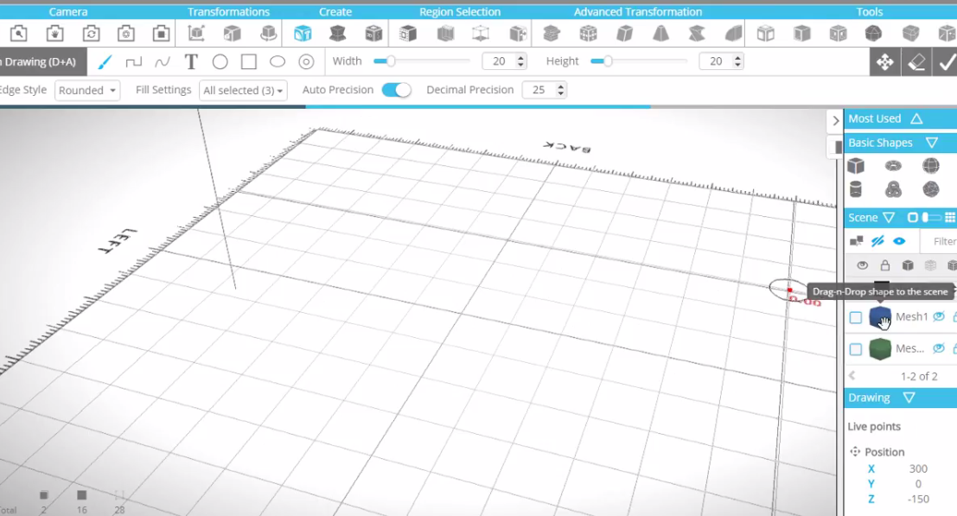Pick the cylinder basic shape
Image resolution: width=957 pixels, height=516 pixels.
(856, 189)
